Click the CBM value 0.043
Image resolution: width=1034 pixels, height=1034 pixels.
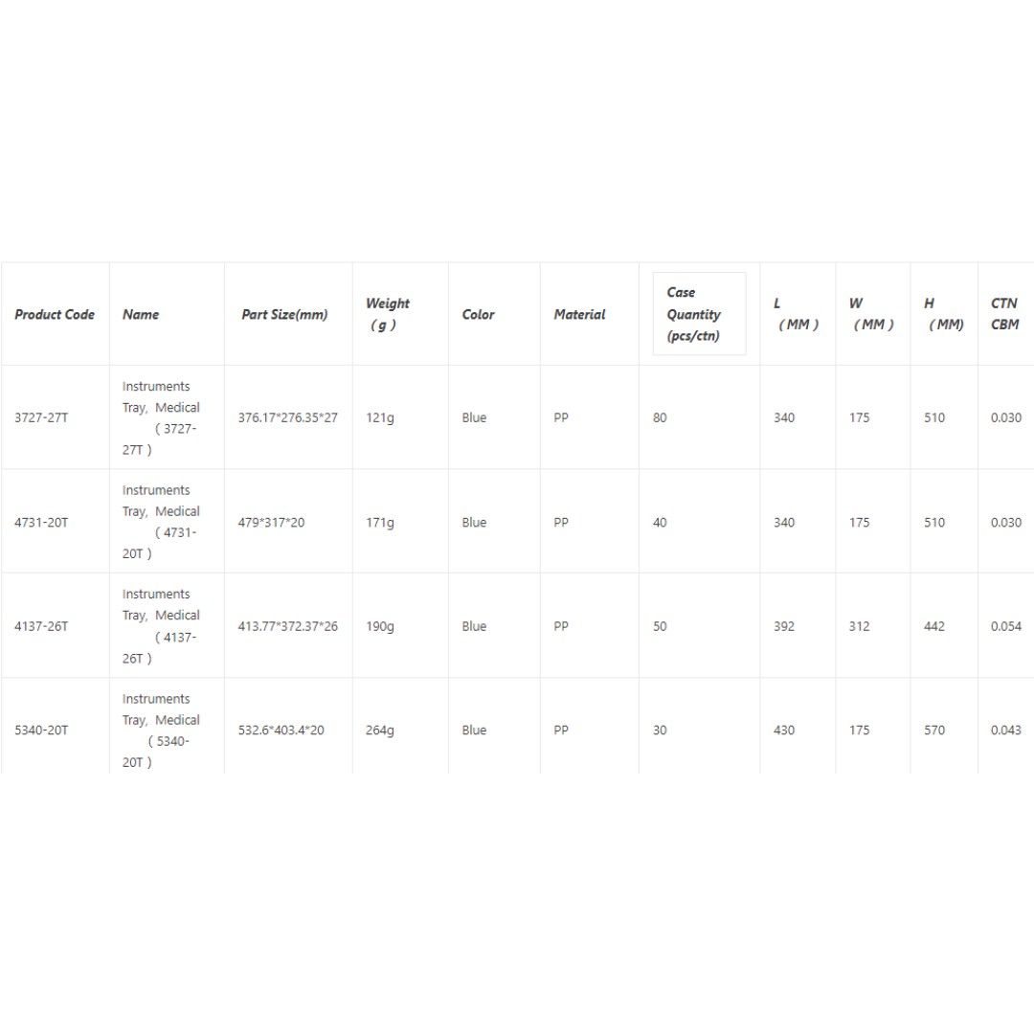pos(1005,731)
